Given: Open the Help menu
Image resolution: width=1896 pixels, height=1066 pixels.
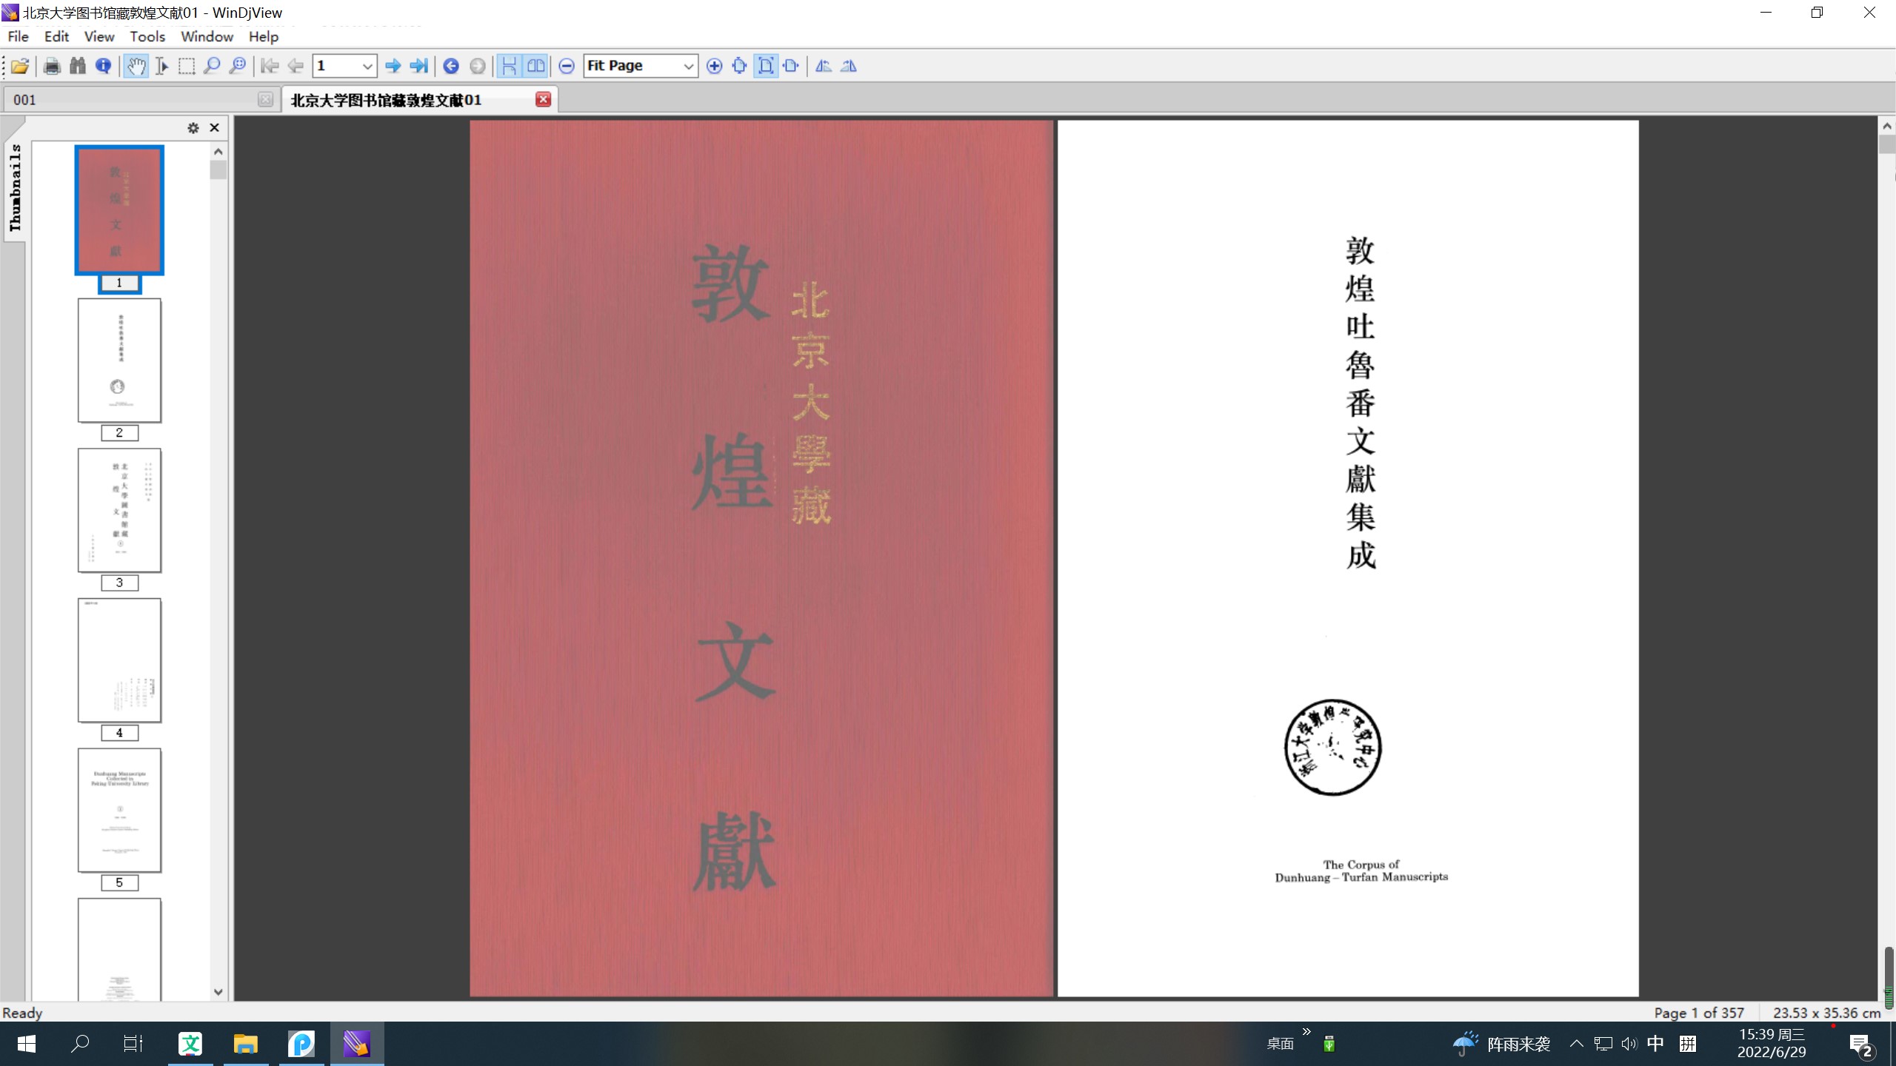Looking at the screenshot, I should (263, 36).
